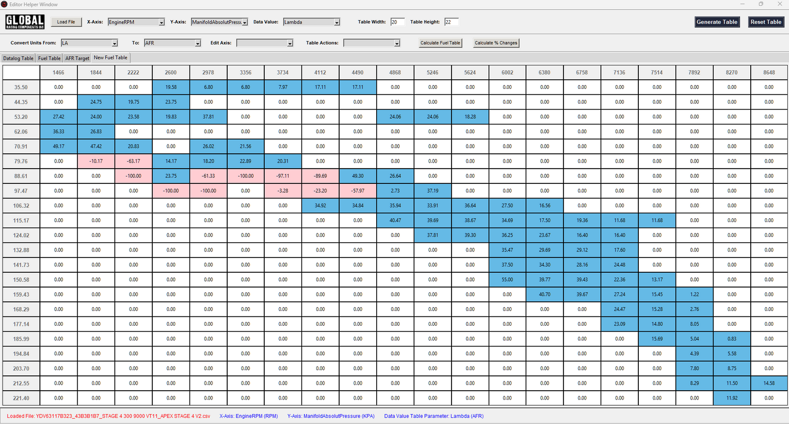Open the X-Axis EngineRPM dropdown

click(136, 22)
